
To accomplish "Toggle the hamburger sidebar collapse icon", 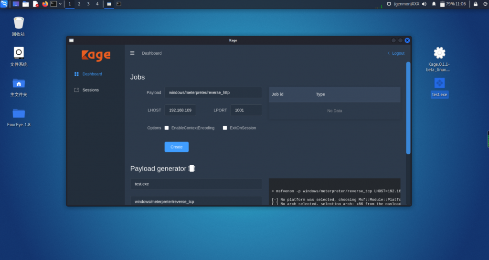I will [x=132, y=53].
